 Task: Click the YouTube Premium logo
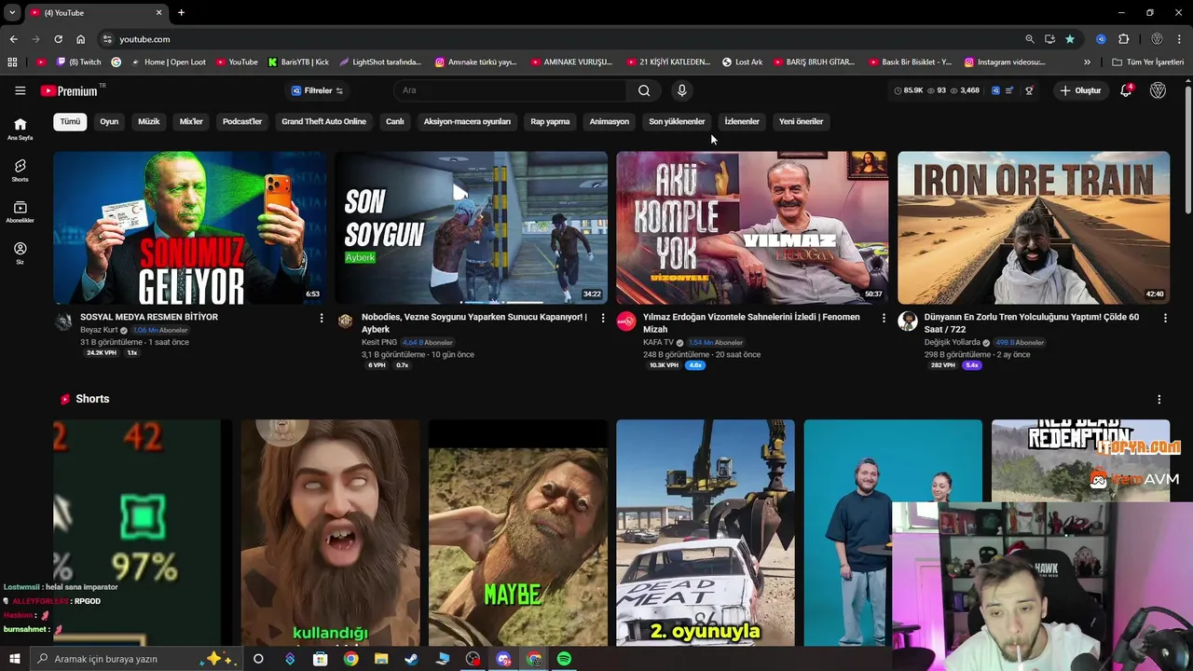tap(72, 90)
